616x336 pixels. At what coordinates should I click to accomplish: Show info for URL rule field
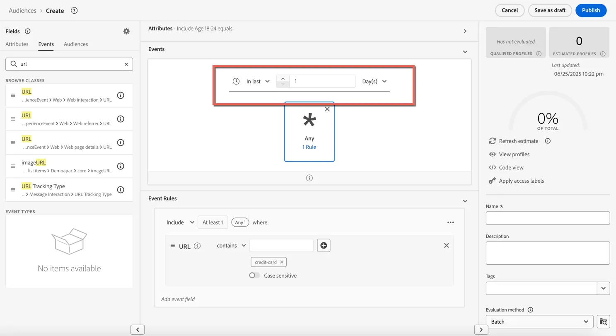[197, 246]
